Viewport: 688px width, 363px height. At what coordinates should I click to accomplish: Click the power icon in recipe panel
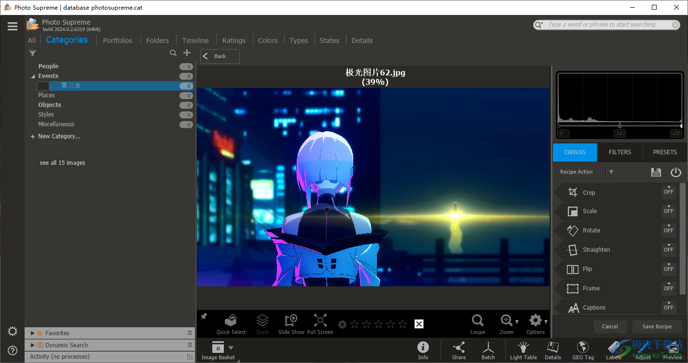pos(676,172)
